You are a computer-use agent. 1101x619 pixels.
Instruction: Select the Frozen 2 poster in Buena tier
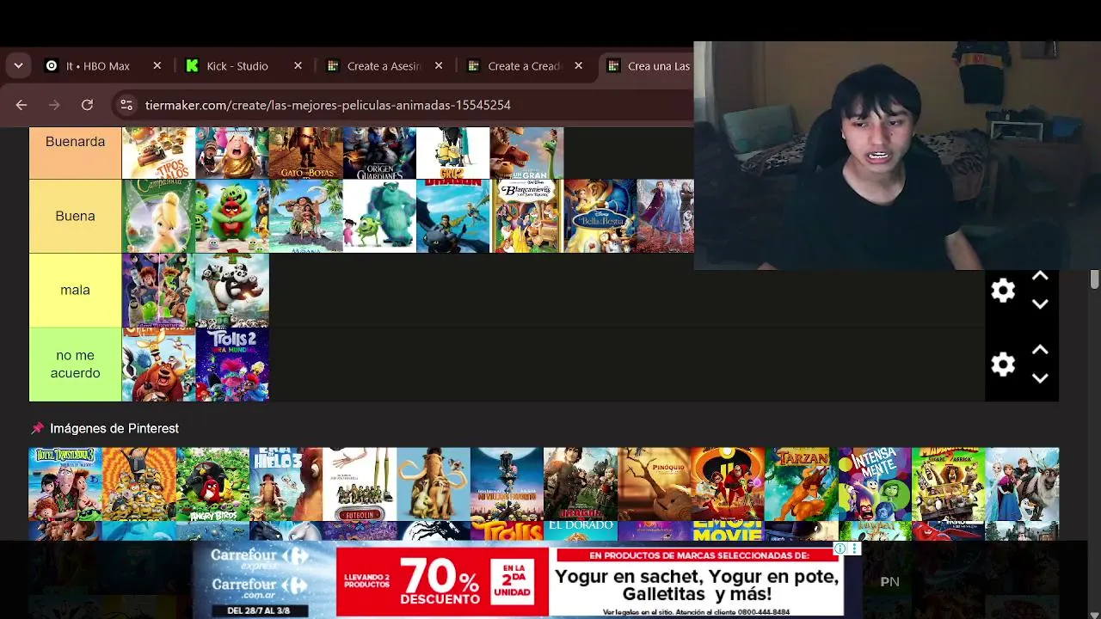[666, 216]
